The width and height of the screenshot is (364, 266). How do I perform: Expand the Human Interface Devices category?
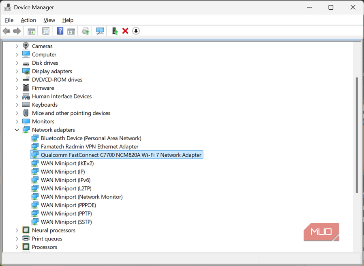tap(17, 96)
